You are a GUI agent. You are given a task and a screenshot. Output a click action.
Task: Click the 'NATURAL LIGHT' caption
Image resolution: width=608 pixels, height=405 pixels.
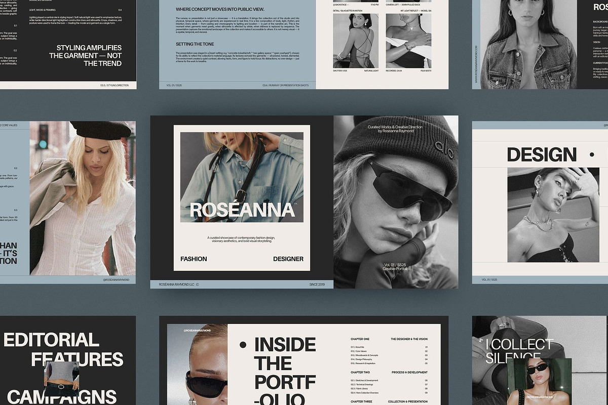click(371, 71)
